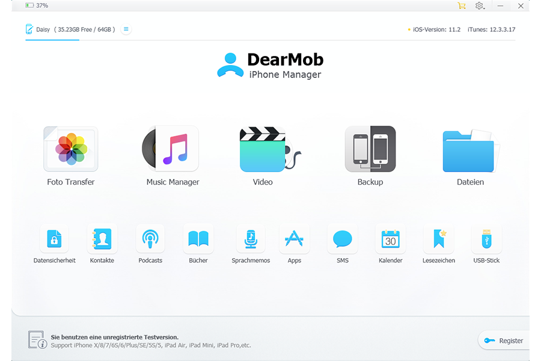View messages with the SMS icon
This screenshot has width=541, height=361.
tap(342, 238)
